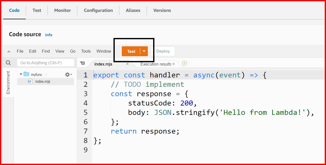Screen dimensions: 326x165
Task: Open the File menu
Action: 20,51
